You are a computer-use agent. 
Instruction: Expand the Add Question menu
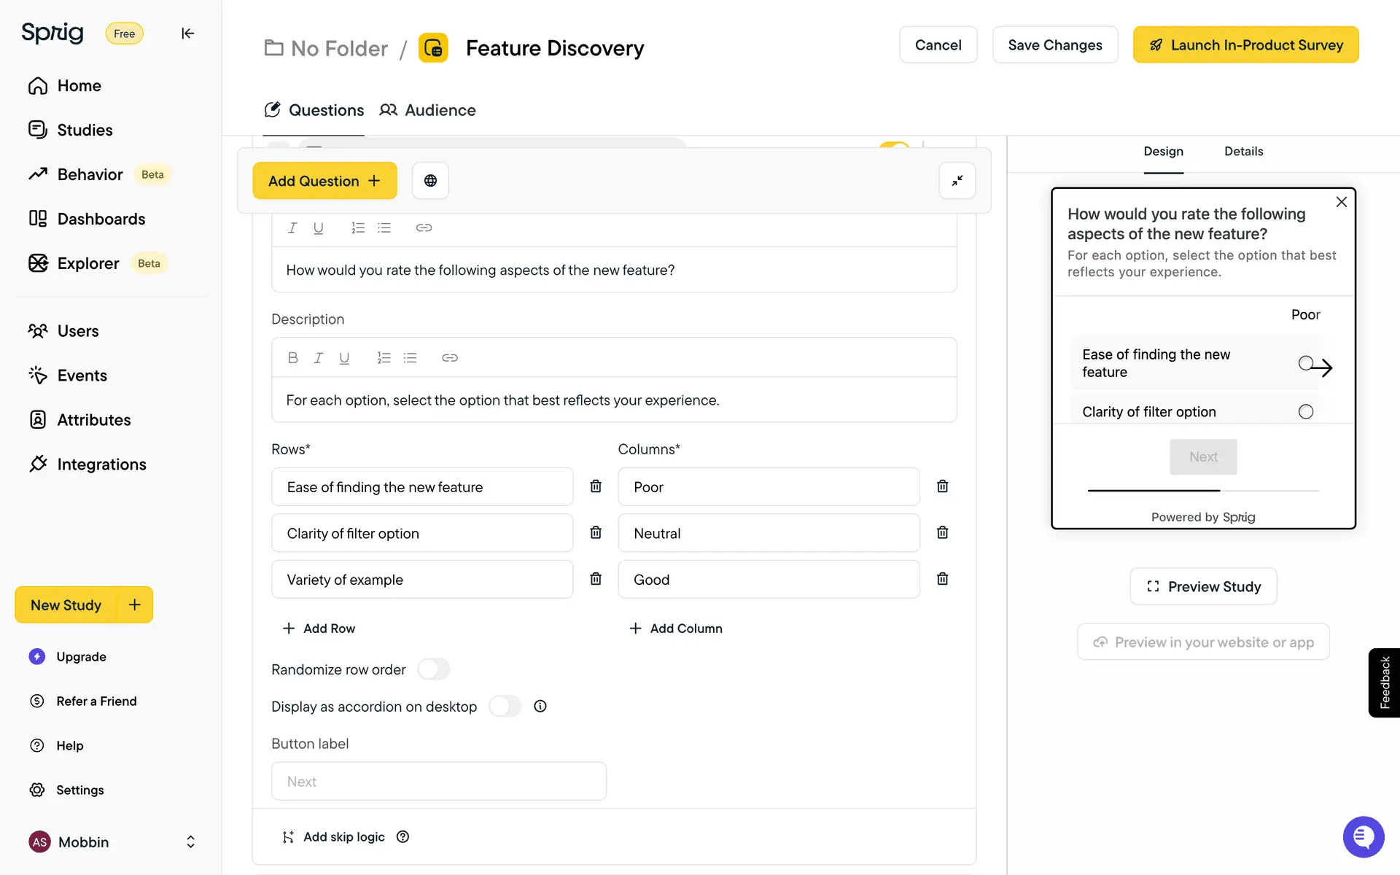pyautogui.click(x=324, y=181)
